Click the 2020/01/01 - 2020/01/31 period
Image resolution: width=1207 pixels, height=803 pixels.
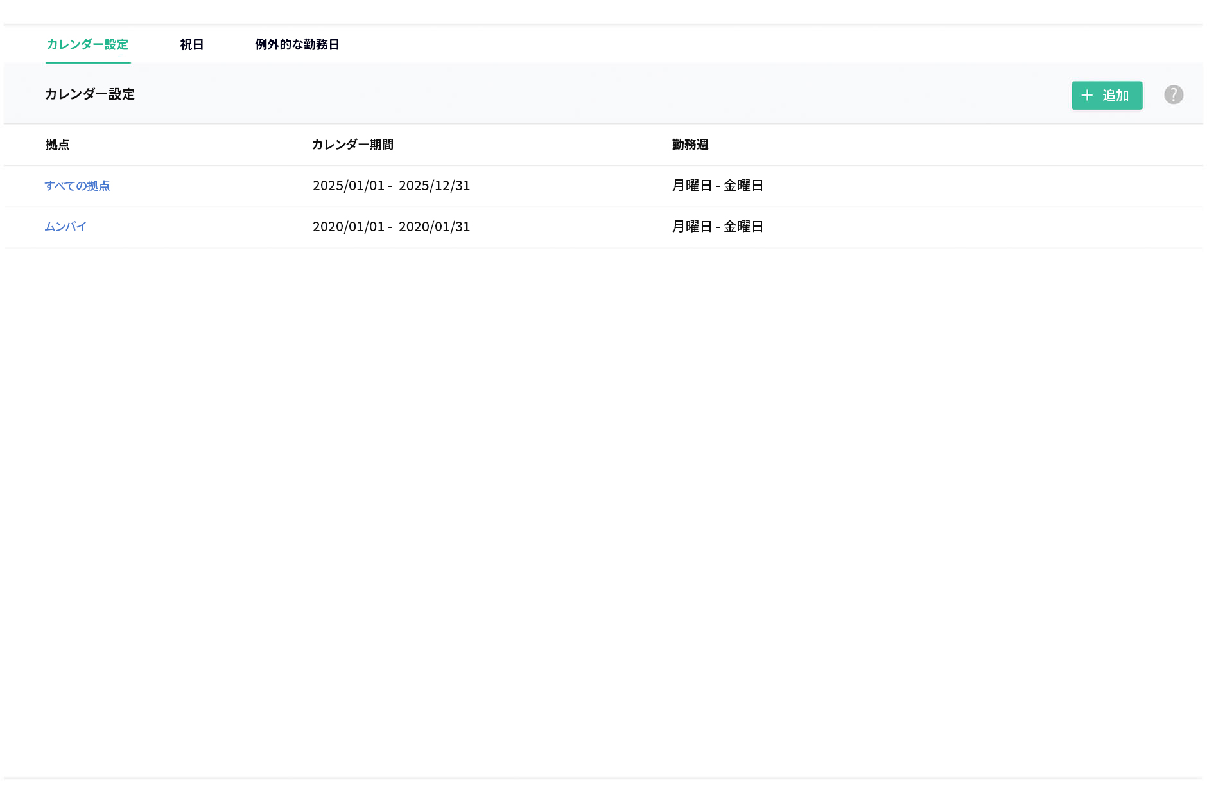(391, 227)
